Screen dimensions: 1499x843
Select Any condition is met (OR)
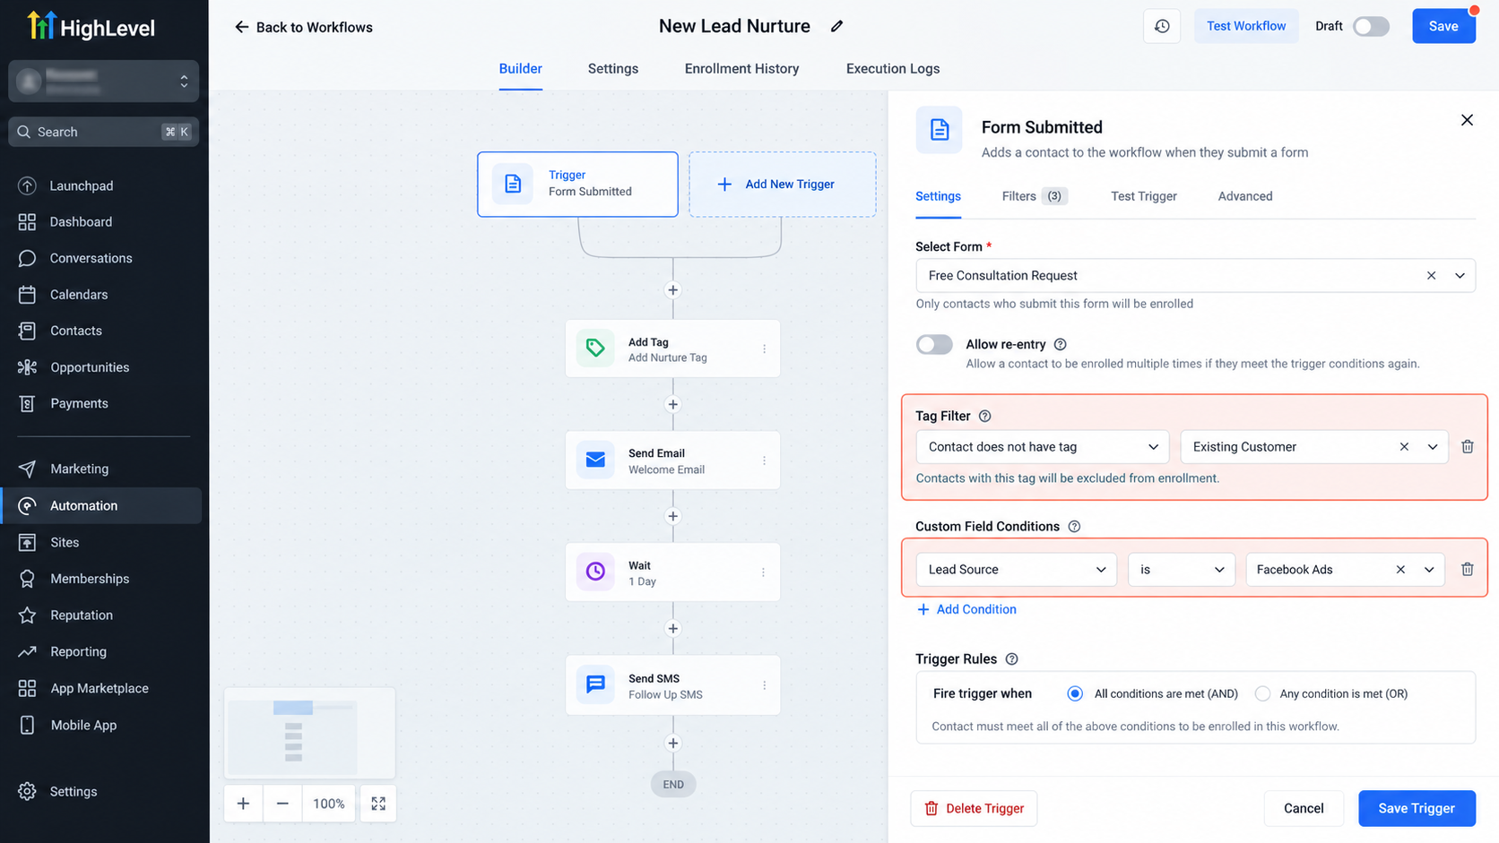point(1262,693)
